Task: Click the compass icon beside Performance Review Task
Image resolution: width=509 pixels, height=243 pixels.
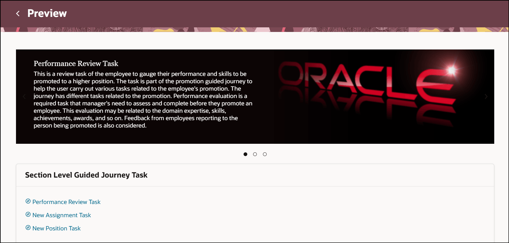Action: coord(28,201)
